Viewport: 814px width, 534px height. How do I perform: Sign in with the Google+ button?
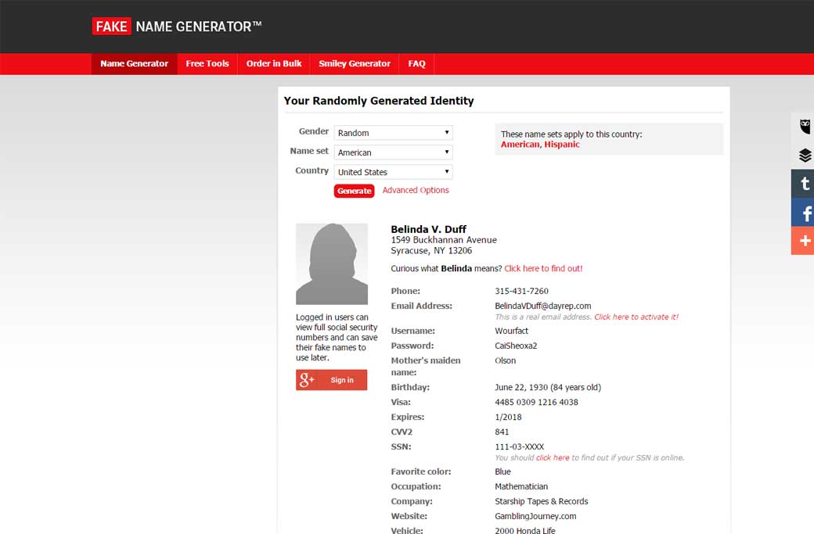pyautogui.click(x=331, y=380)
